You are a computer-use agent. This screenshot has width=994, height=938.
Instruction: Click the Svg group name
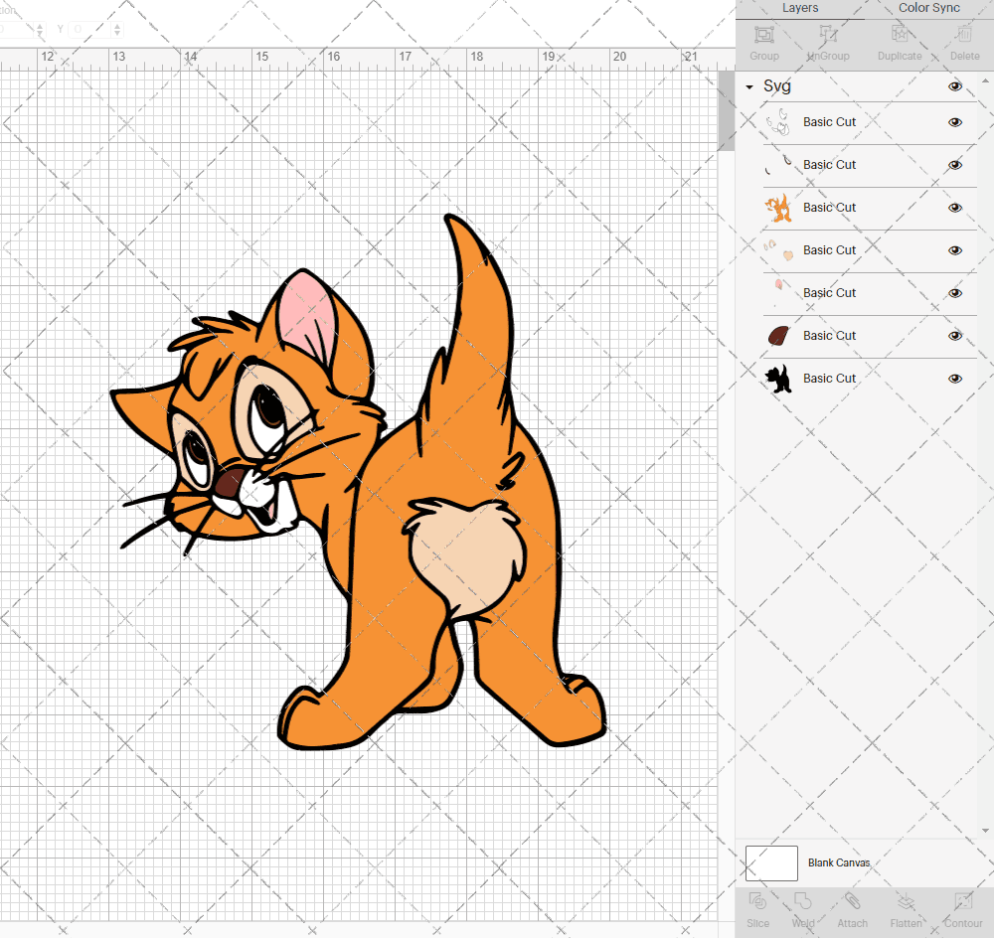tap(777, 86)
